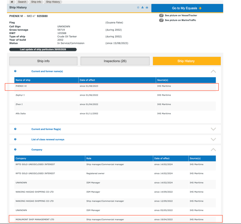Open the Search breadcrumb

22,2
